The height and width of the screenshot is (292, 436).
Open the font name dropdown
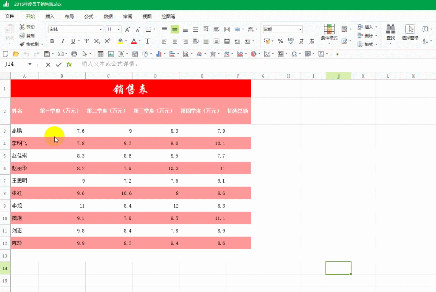[x=100, y=29]
